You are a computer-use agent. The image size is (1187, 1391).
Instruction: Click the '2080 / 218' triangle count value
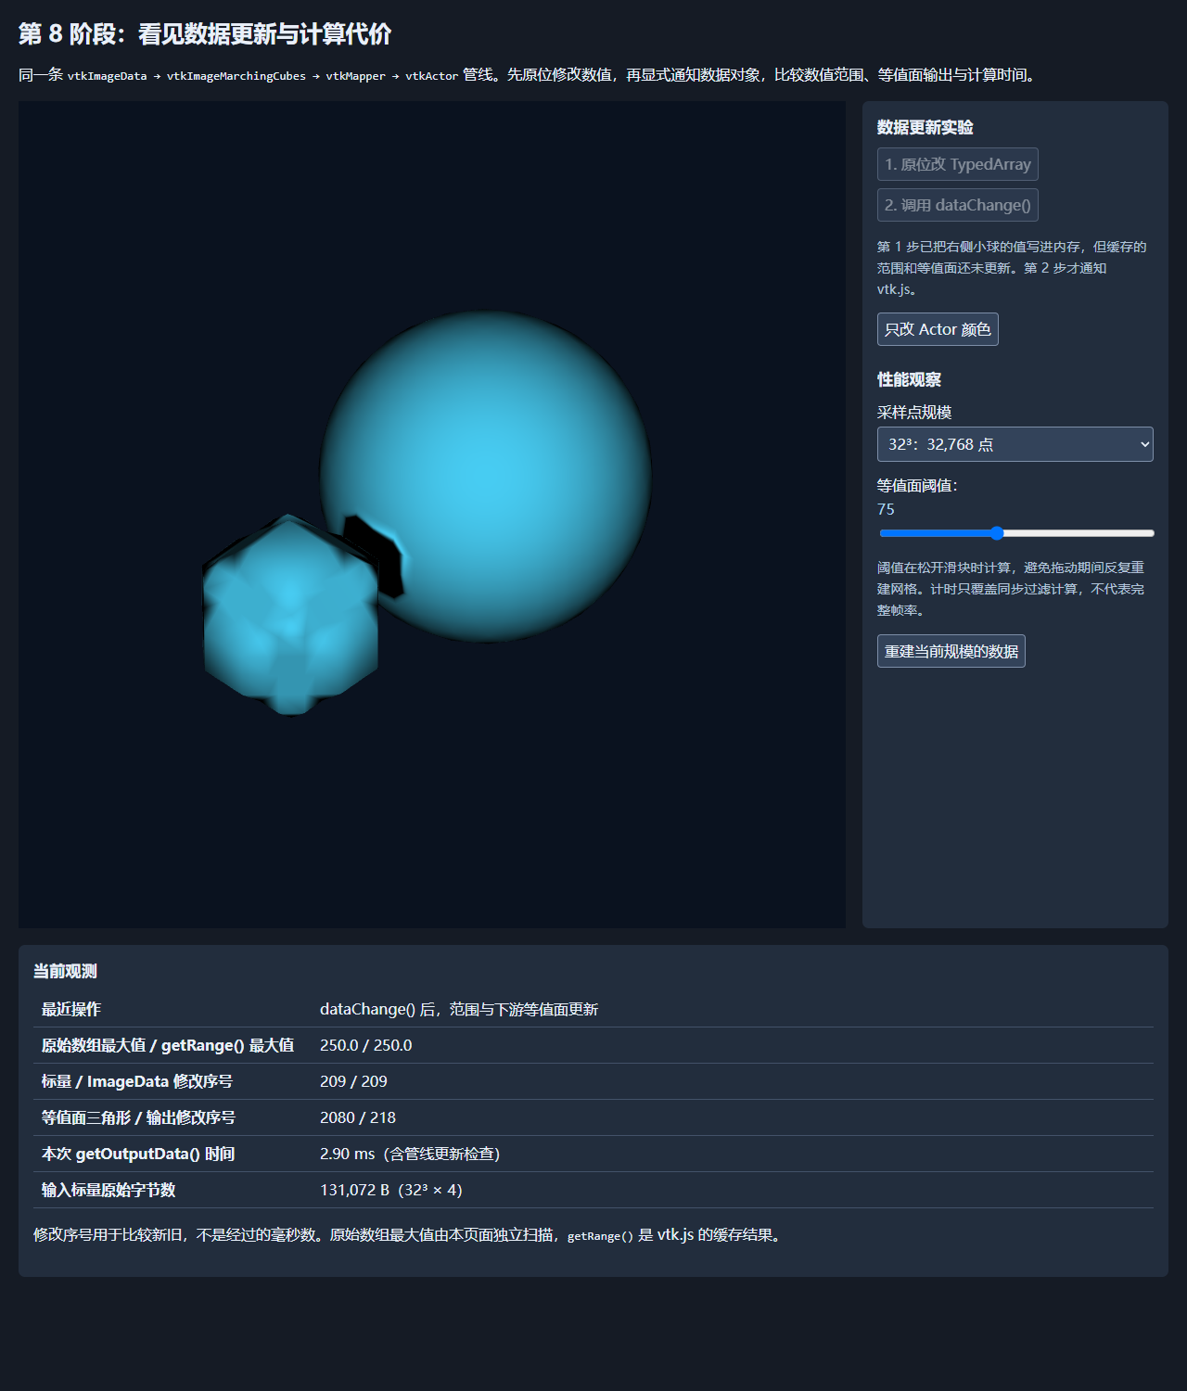point(358,1117)
